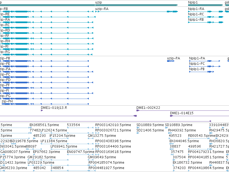
Task: Choose the zip-PI protein label
Action: click(4, 91)
